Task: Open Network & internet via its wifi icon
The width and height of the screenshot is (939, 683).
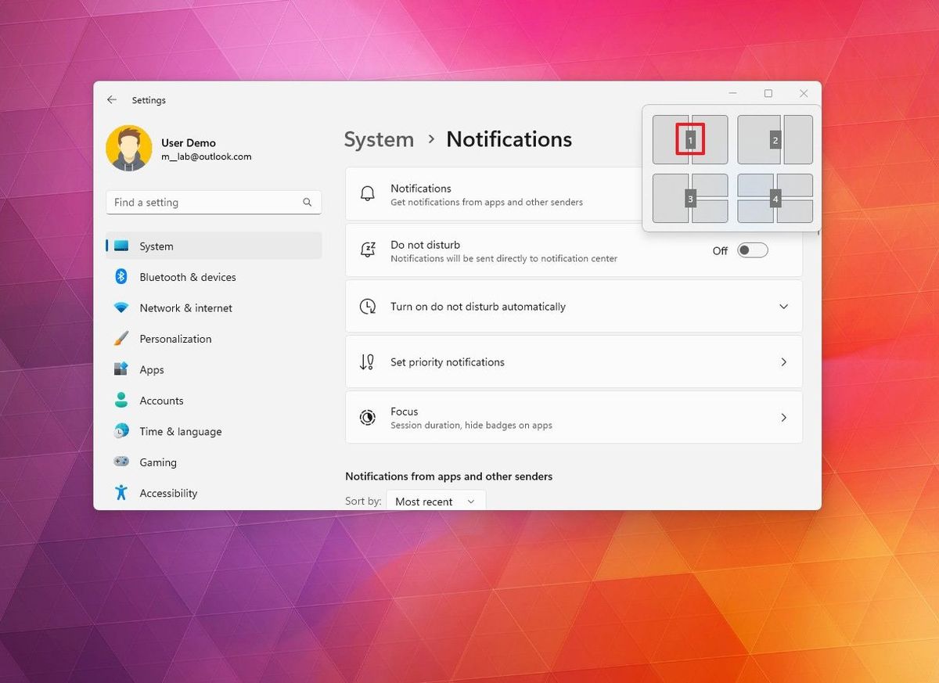Action: tap(123, 307)
